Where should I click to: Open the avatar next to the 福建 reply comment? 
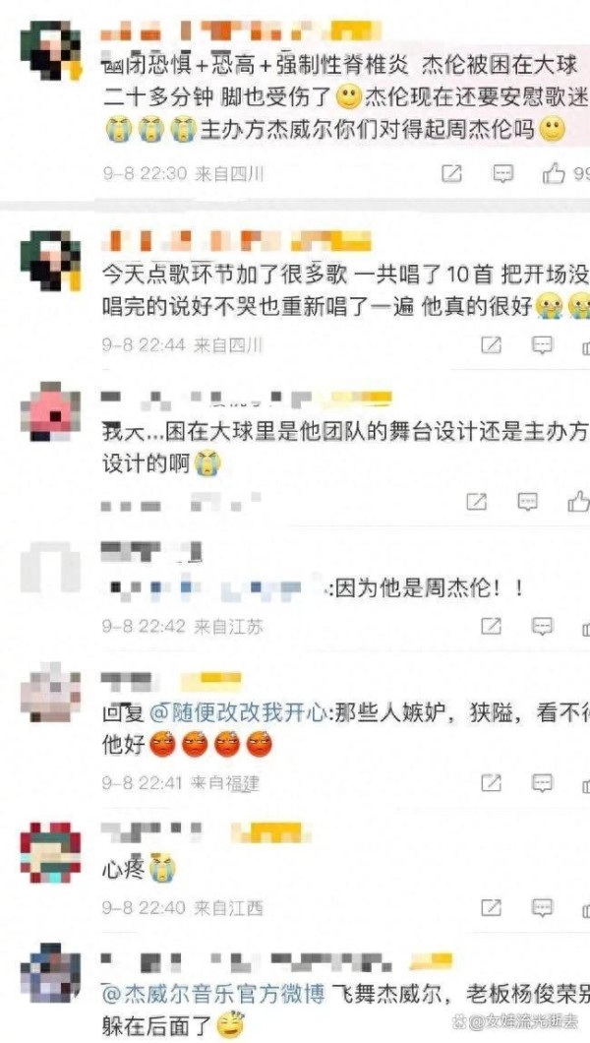[51, 693]
